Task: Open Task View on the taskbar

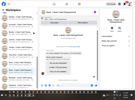Action: [6, 95]
